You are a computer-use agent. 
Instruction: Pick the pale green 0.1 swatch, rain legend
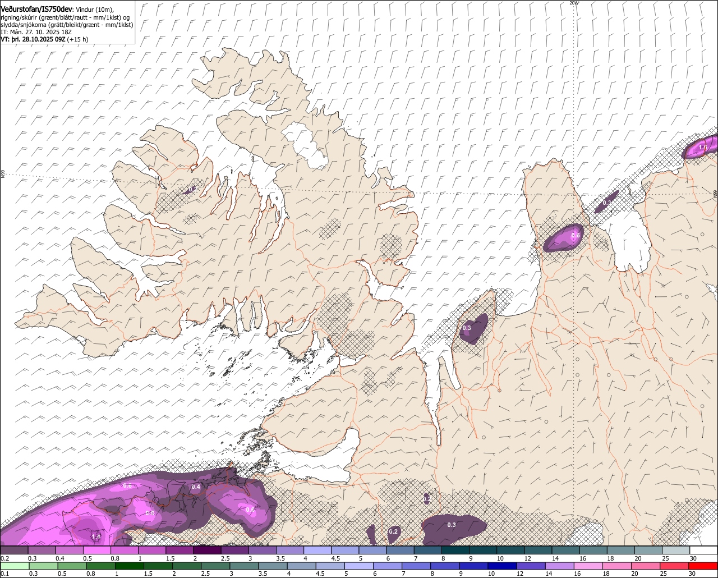(x=15, y=566)
